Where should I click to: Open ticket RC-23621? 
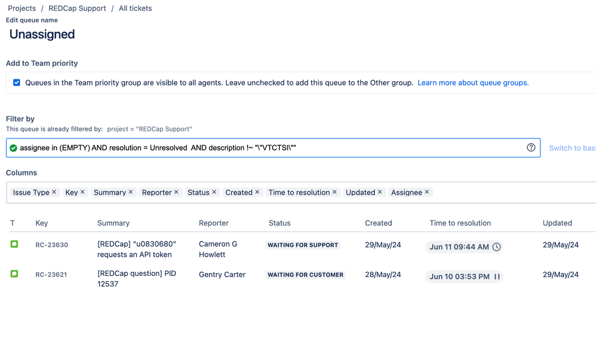pos(51,275)
